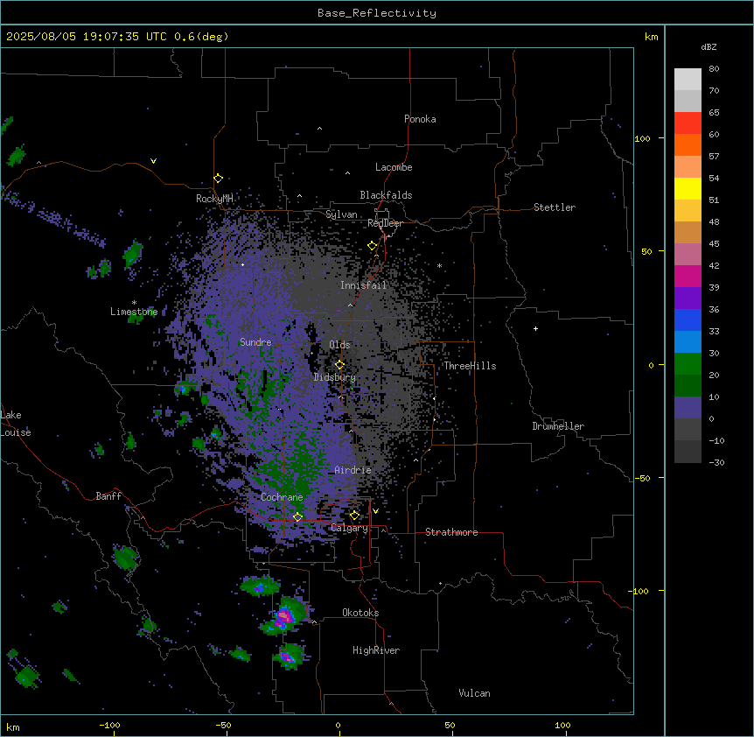Screen dimensions: 754x737
Task: Select the Sylvan label
Action: [341, 214]
